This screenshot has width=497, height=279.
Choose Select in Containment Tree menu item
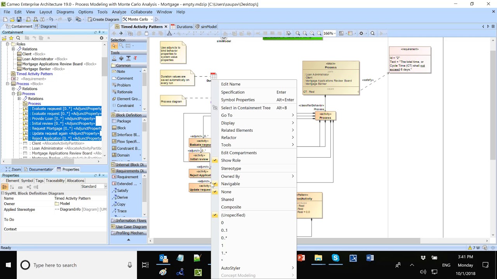254,108
